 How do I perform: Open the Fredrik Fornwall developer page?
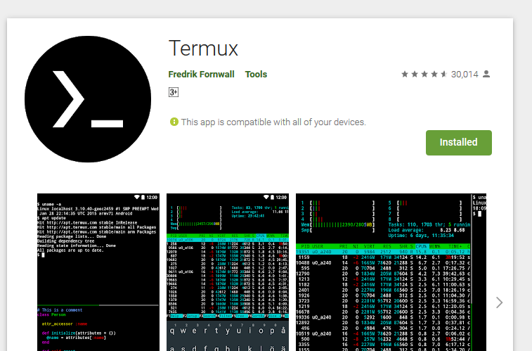point(201,75)
